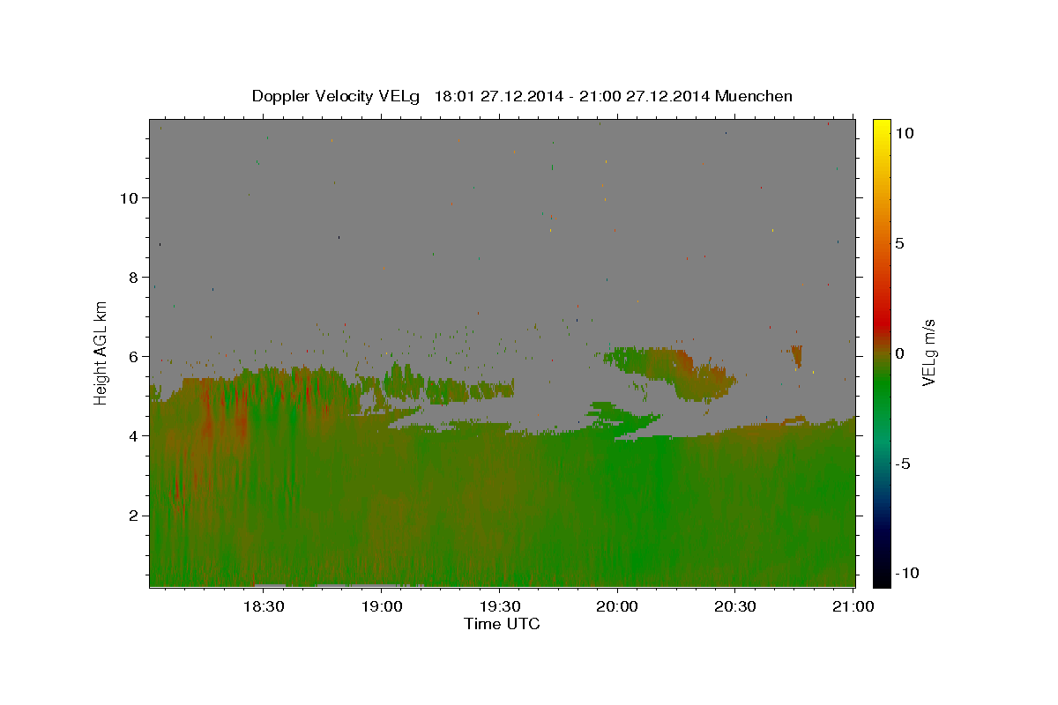Click the plot title "Doppler Velocity VELg"
This screenshot has height=705, width=1058.
tap(336, 96)
